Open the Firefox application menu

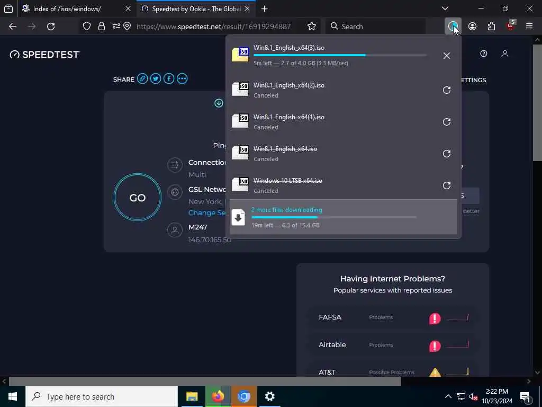[529, 26]
